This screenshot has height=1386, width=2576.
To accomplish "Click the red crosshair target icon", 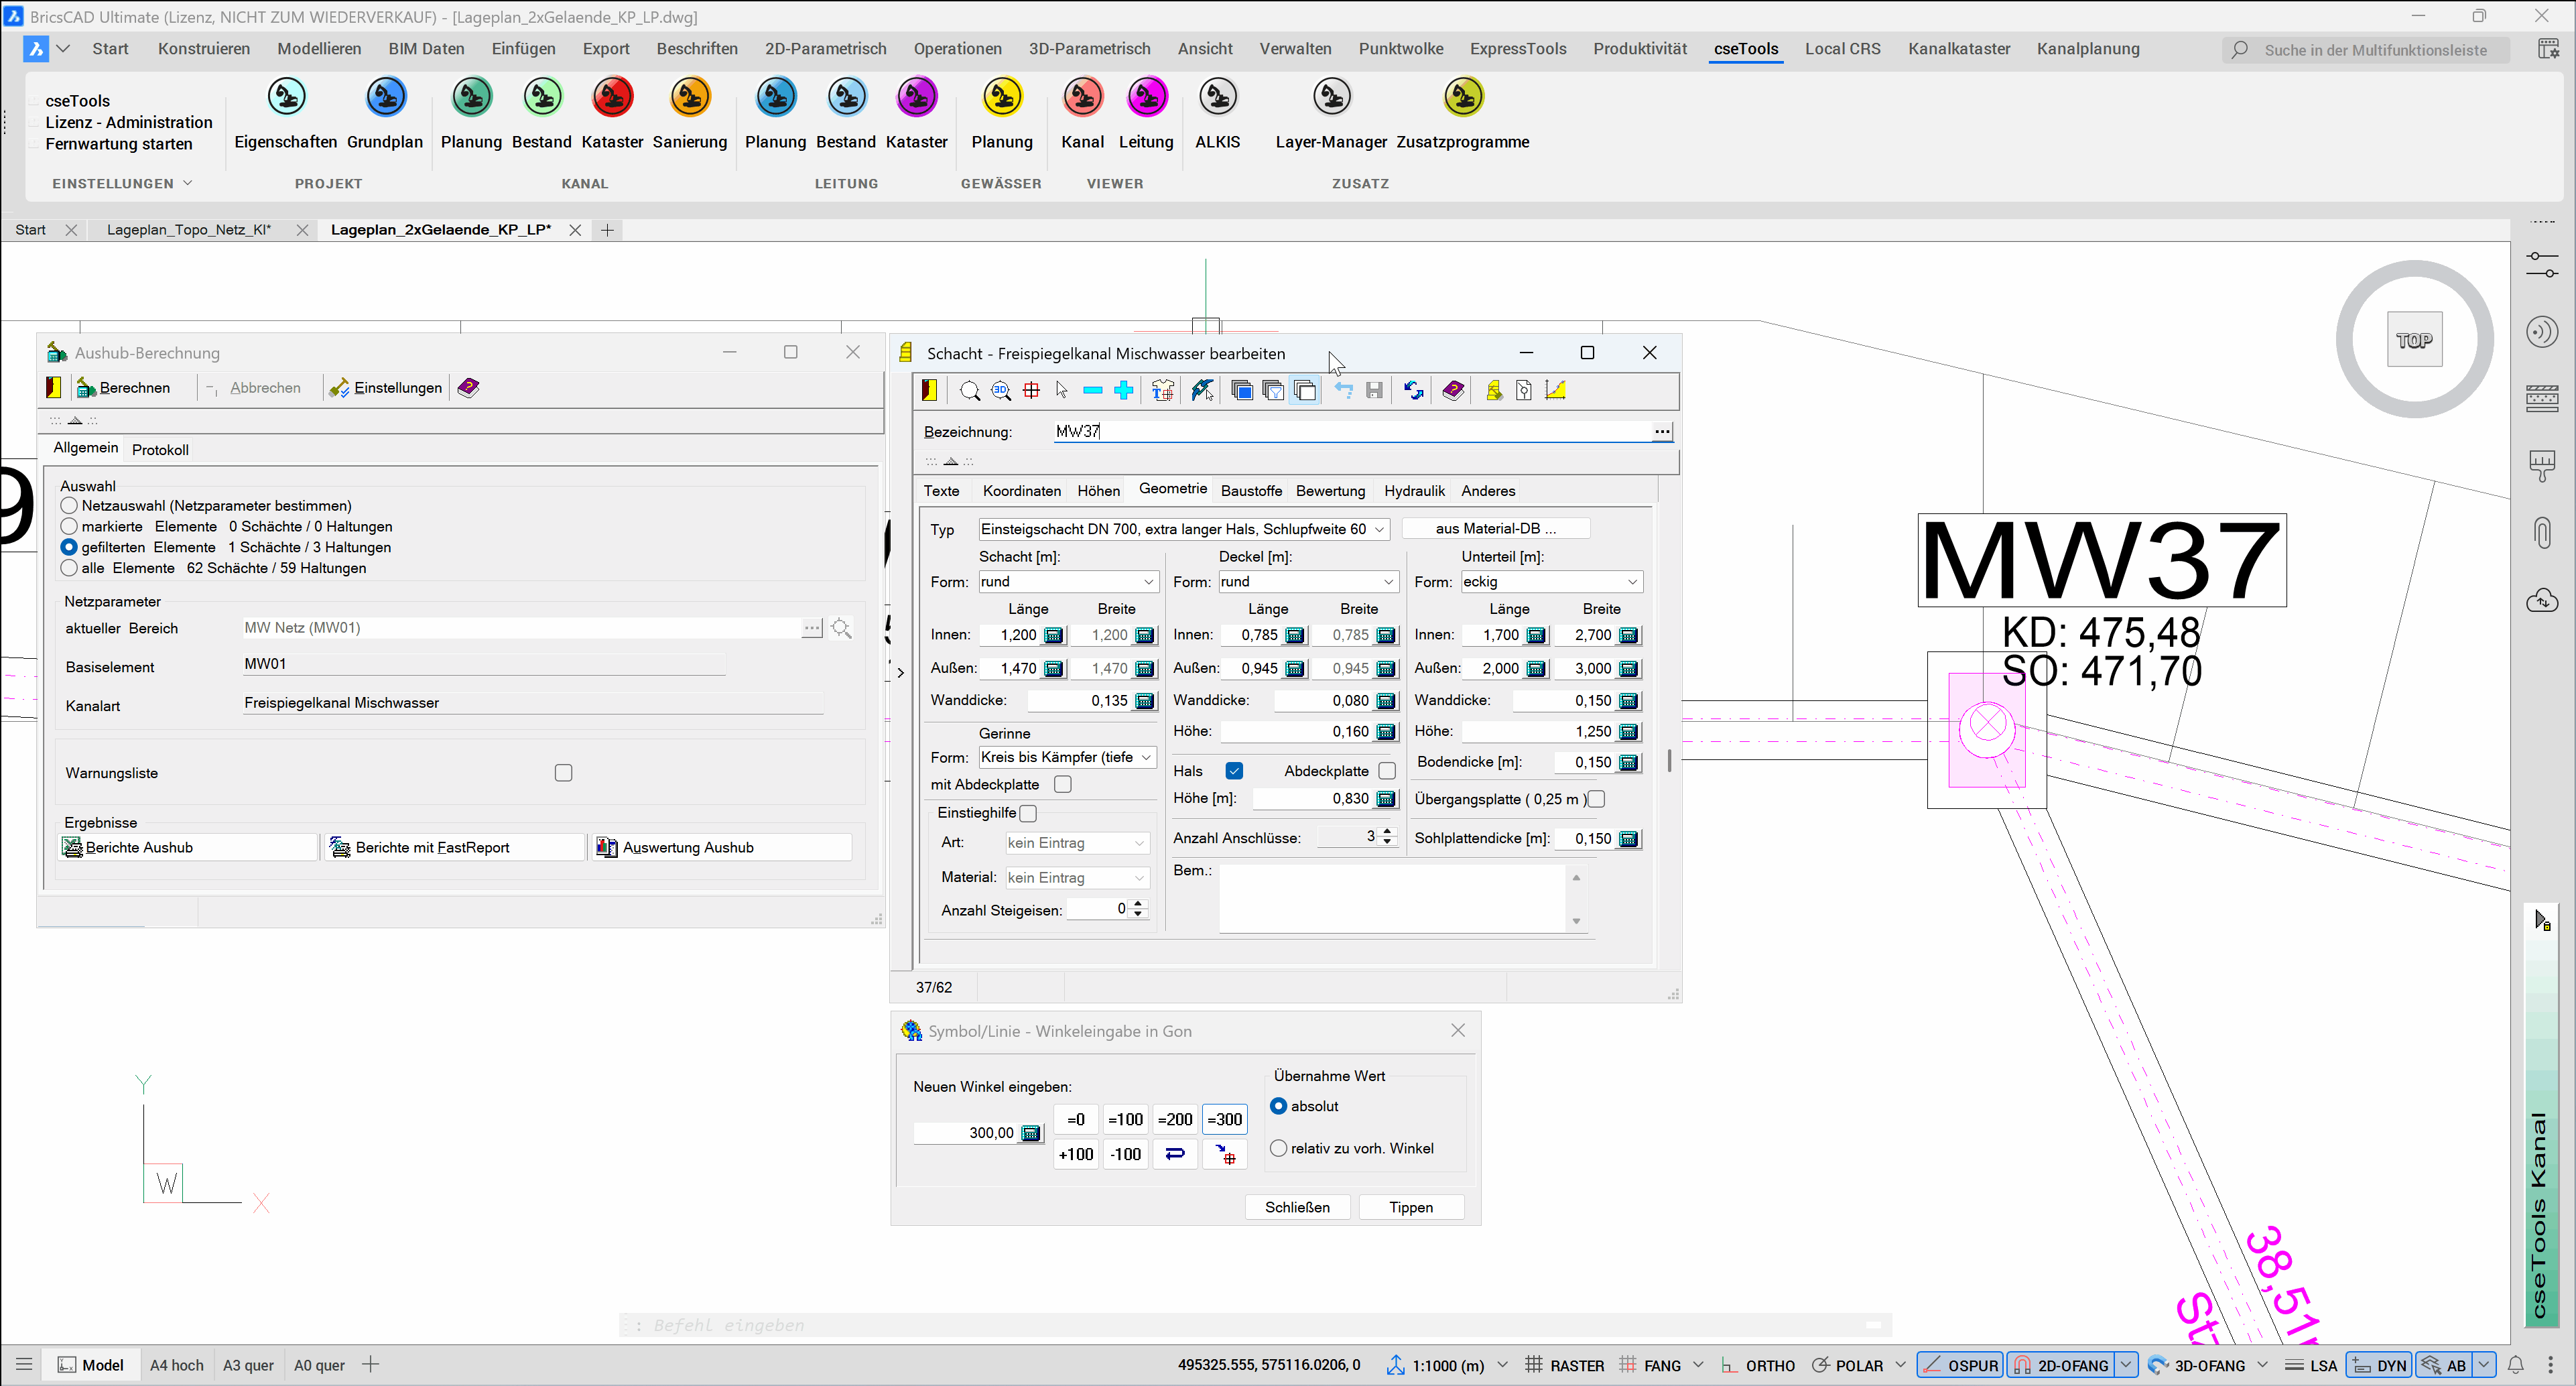I will (x=1031, y=391).
